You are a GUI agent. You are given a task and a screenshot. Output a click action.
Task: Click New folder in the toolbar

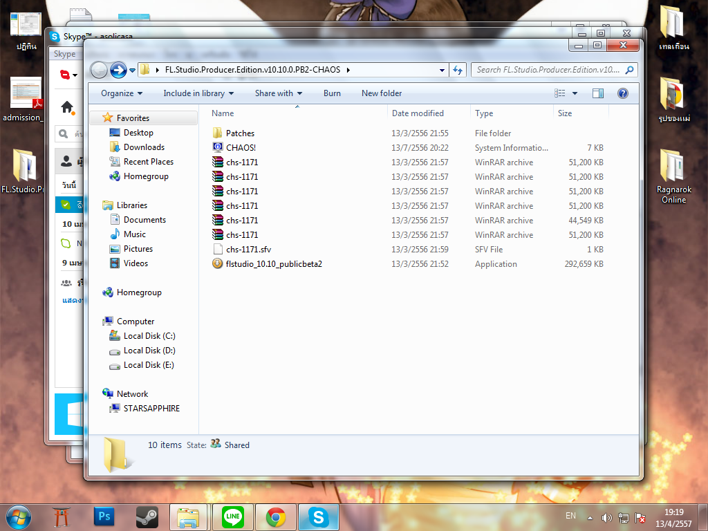tap(382, 93)
